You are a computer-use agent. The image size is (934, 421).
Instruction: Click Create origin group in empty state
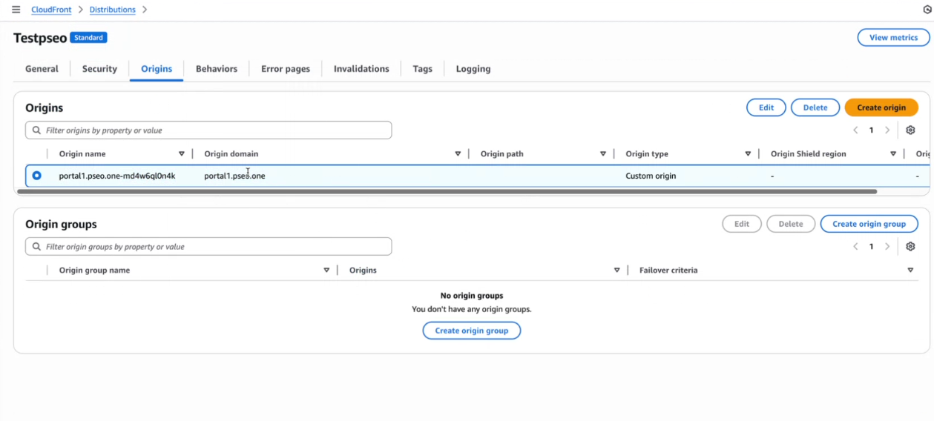(x=472, y=331)
